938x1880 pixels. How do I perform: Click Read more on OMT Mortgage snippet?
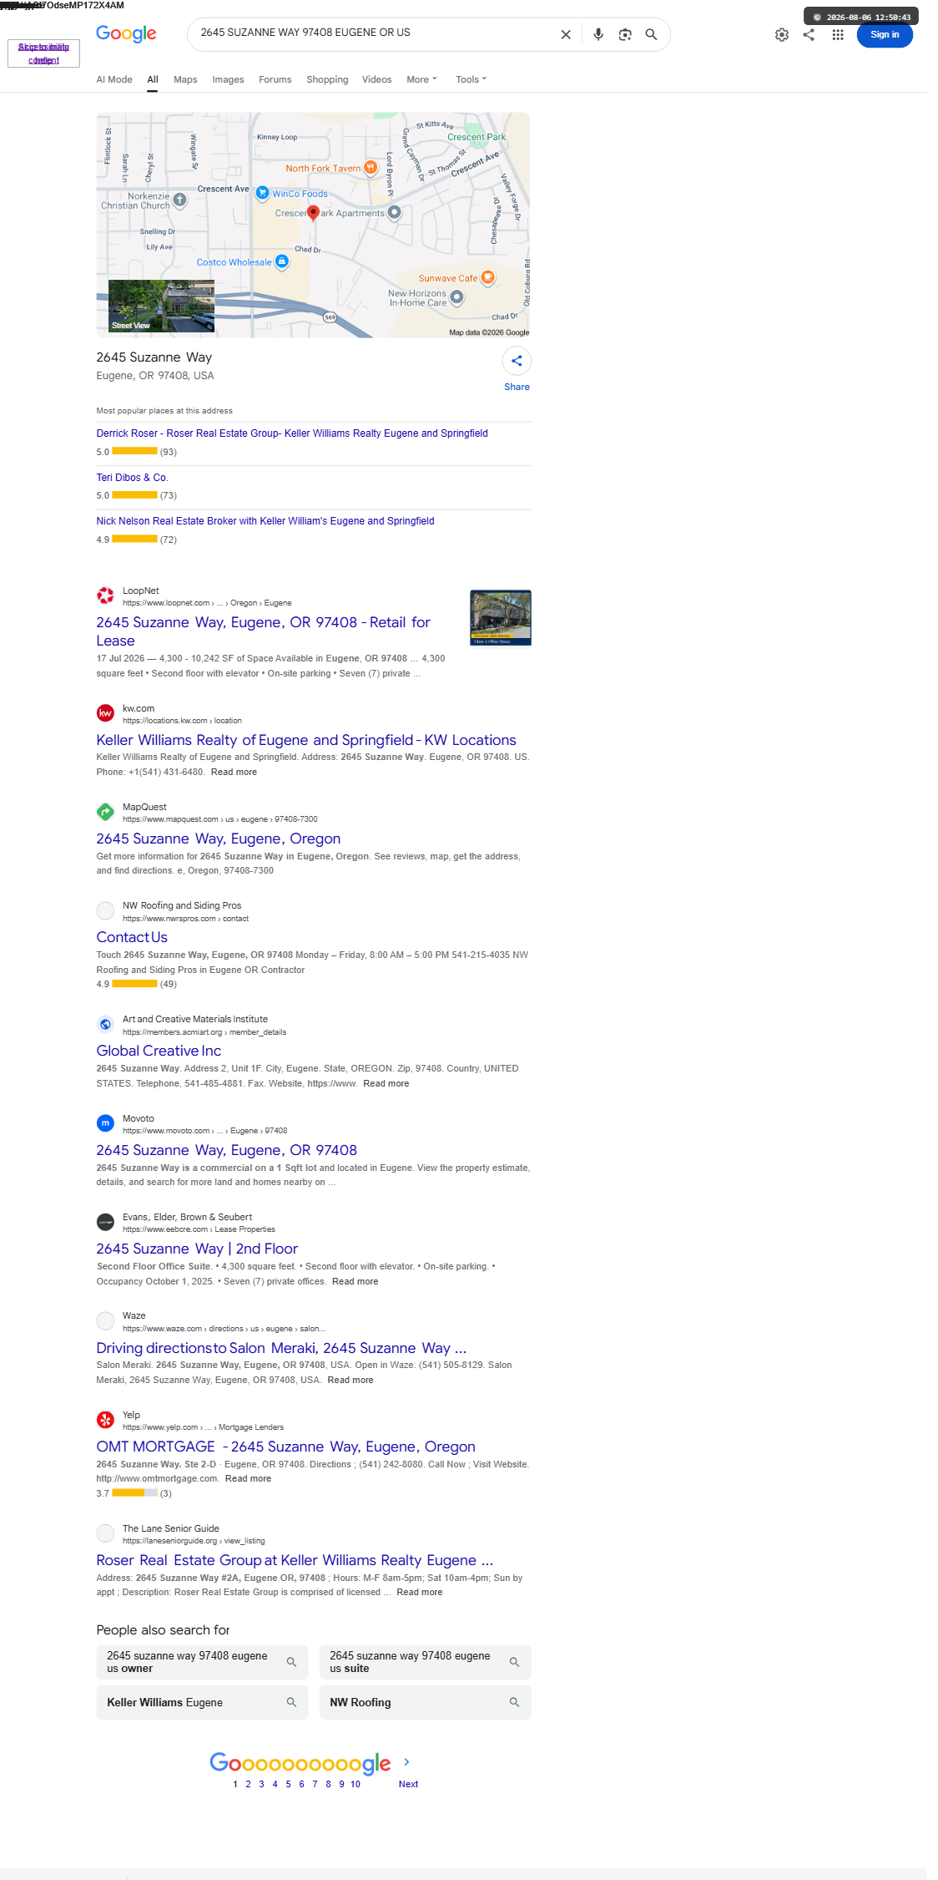(248, 1478)
